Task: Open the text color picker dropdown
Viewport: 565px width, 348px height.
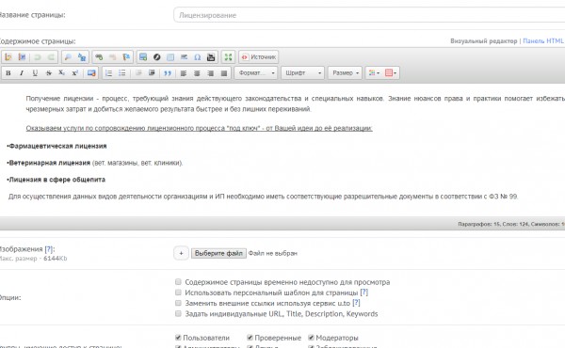Action: [374, 73]
